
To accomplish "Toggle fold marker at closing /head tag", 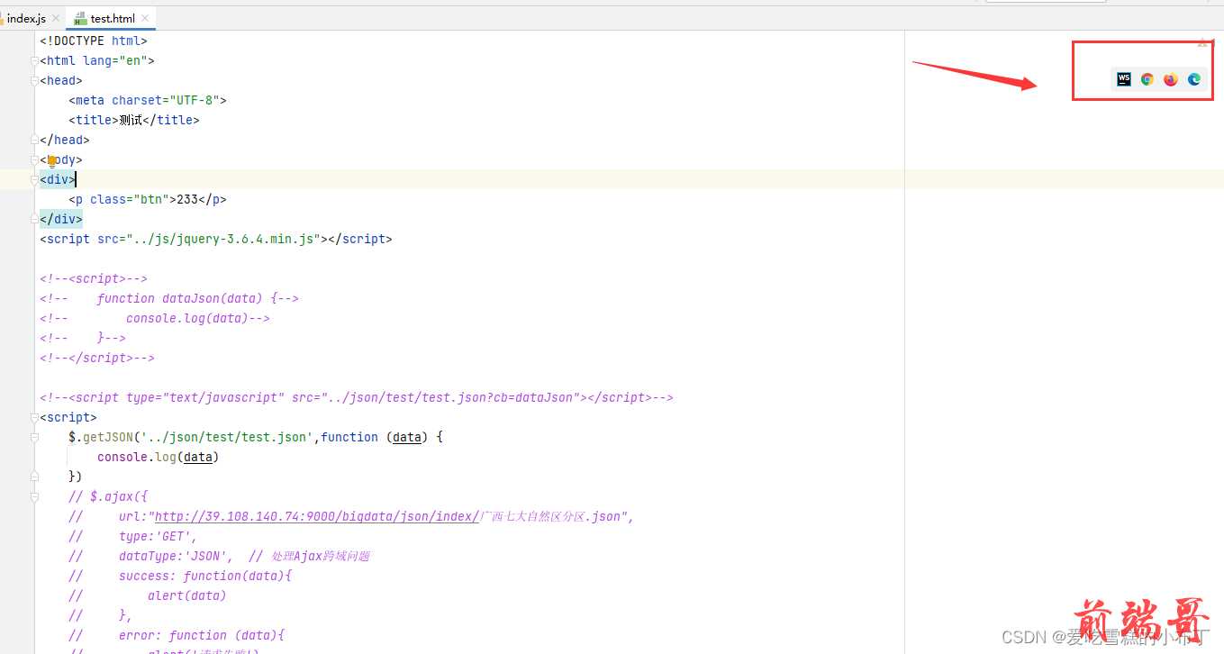I will pyautogui.click(x=34, y=140).
